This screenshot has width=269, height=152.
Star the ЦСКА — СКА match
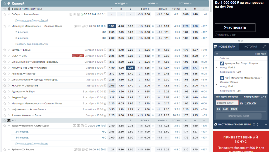pyautogui.click(x=5, y=56)
